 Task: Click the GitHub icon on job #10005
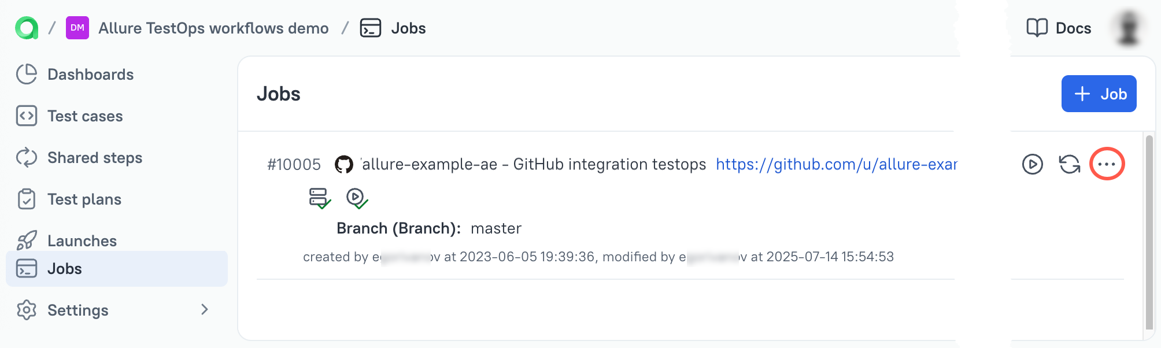(x=344, y=165)
